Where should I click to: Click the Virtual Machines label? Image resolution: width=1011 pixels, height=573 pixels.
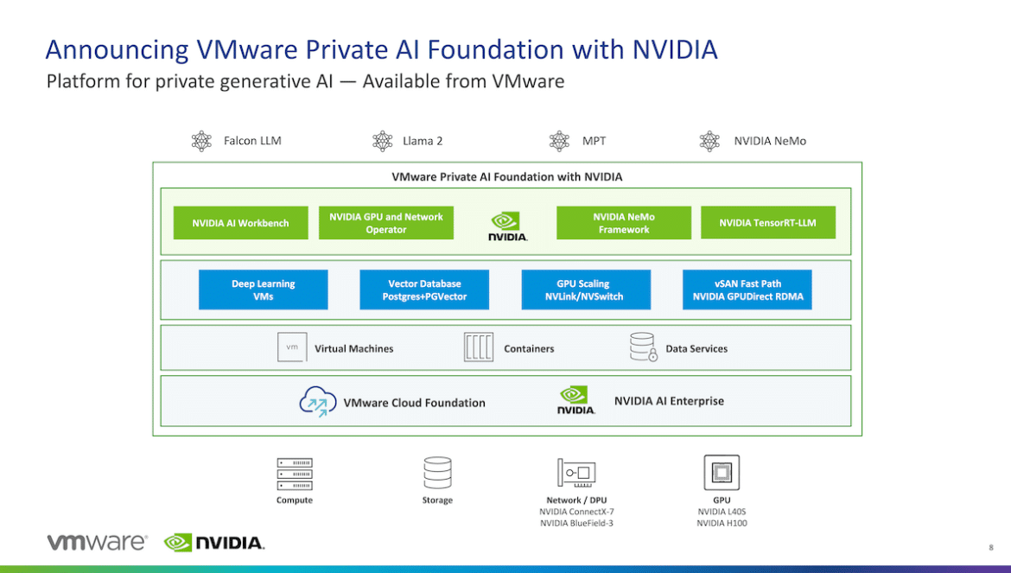(354, 348)
